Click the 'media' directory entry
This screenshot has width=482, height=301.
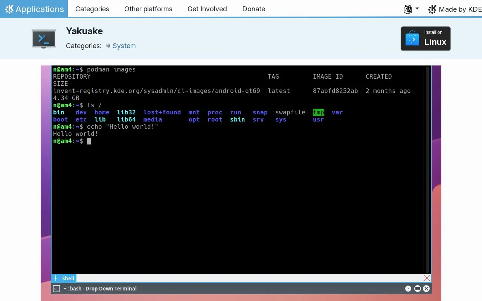point(153,120)
